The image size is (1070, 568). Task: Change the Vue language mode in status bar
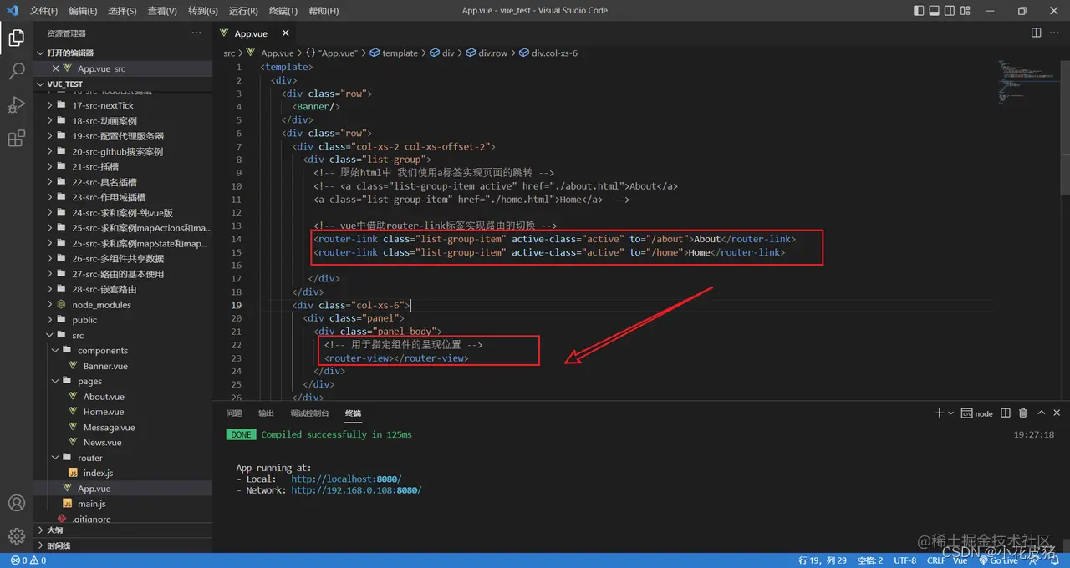point(961,560)
